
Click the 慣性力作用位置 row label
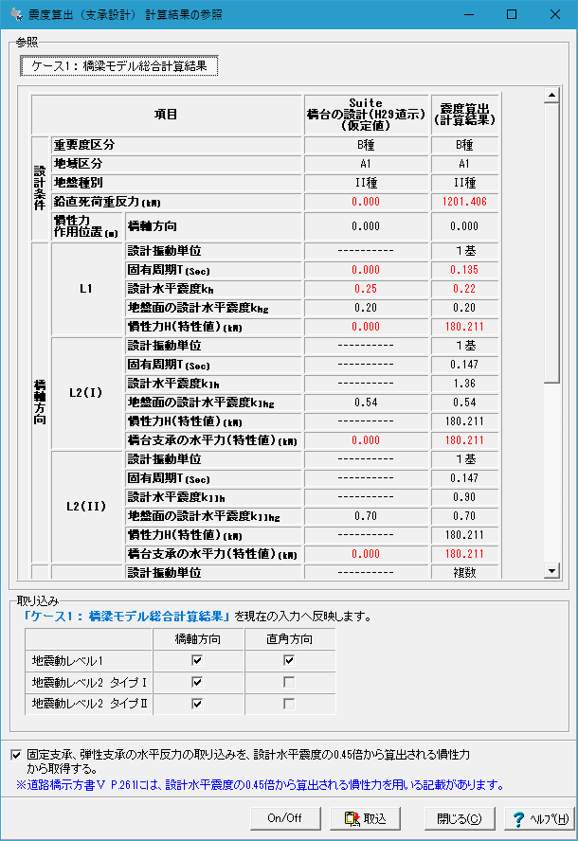coord(86,226)
